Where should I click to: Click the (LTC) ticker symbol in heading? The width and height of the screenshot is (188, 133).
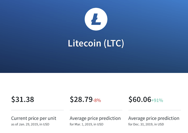click(114, 43)
